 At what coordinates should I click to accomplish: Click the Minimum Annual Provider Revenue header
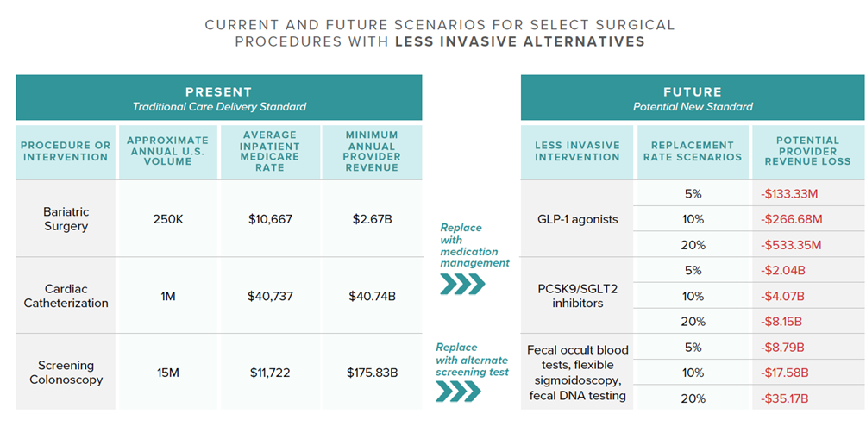click(373, 151)
